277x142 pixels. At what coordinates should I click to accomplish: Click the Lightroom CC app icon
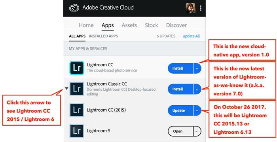coord(77,68)
